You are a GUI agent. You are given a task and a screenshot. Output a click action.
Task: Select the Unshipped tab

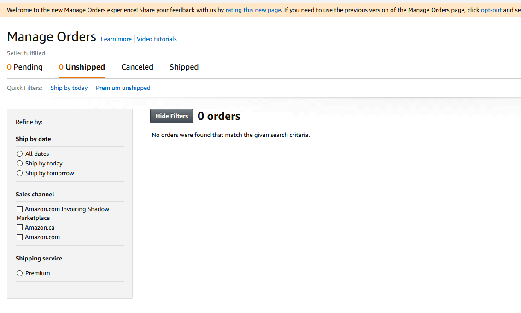click(82, 67)
